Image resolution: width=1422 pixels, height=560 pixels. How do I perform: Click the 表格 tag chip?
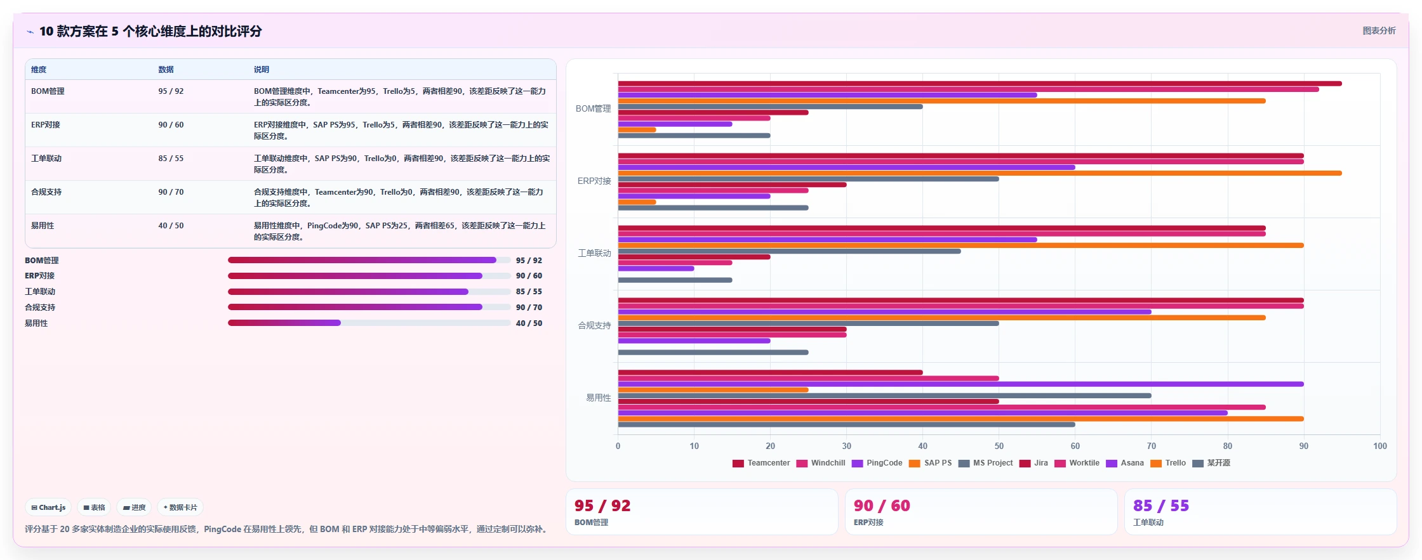click(94, 507)
